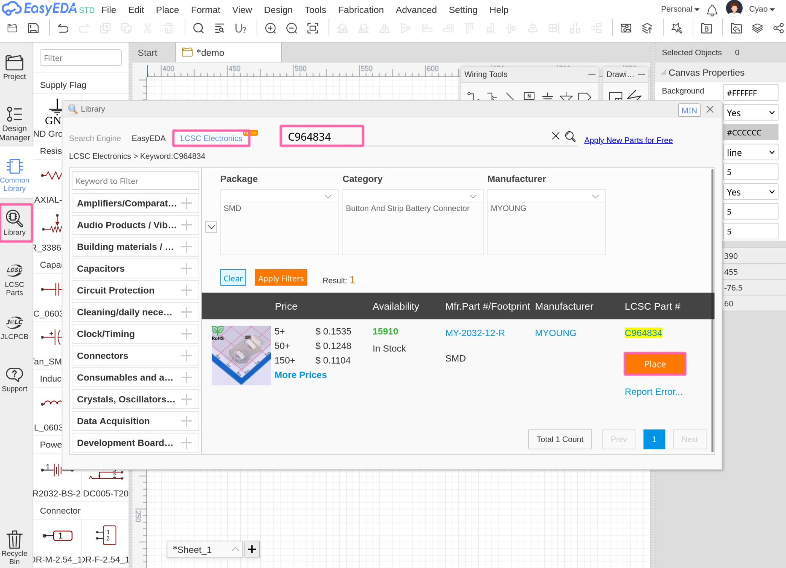Click the Fit to window toolbar icon
The height and width of the screenshot is (568, 786).
[x=312, y=28]
